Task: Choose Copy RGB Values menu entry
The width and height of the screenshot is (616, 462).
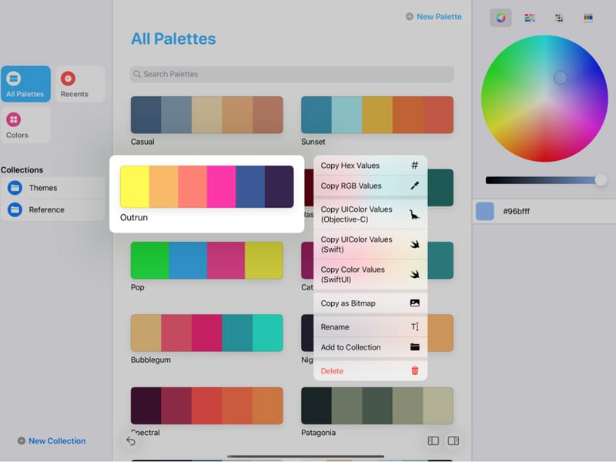Action: pyautogui.click(x=370, y=186)
